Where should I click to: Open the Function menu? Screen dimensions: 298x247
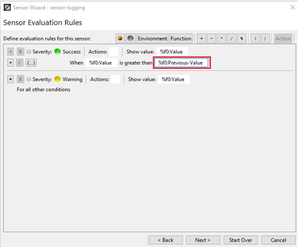click(181, 38)
